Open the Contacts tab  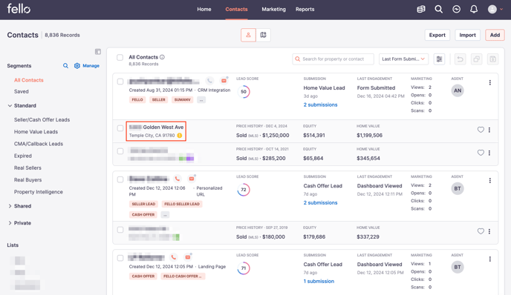click(x=237, y=10)
